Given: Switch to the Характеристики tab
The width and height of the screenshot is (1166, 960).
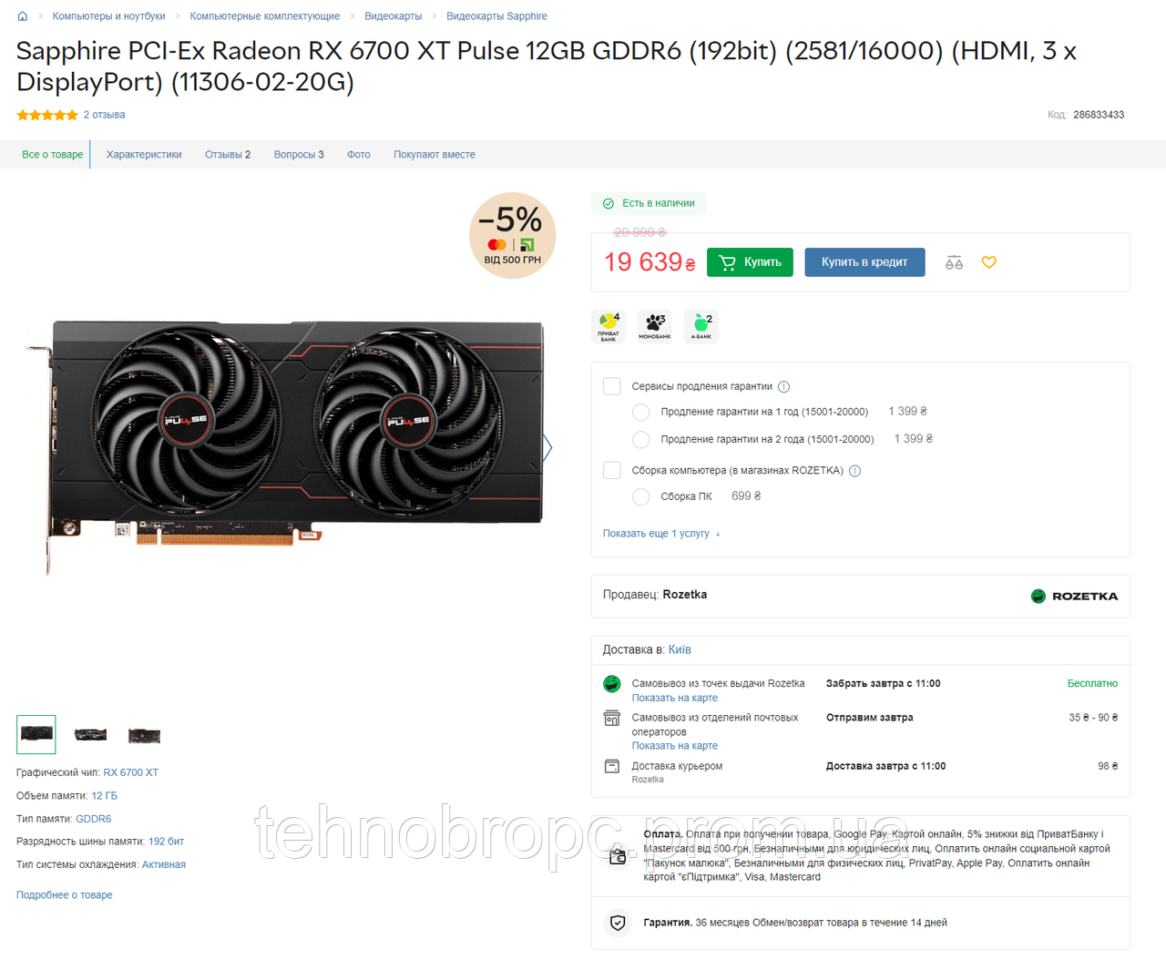Looking at the screenshot, I should [144, 155].
